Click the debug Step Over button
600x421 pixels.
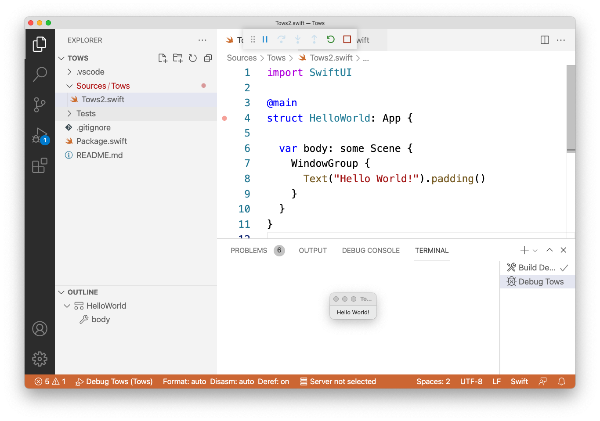coord(282,40)
